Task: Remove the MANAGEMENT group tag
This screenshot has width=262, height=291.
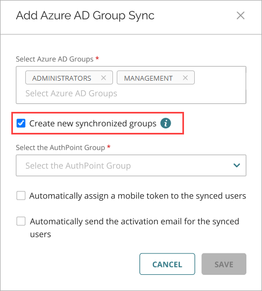Action: click(x=185, y=78)
